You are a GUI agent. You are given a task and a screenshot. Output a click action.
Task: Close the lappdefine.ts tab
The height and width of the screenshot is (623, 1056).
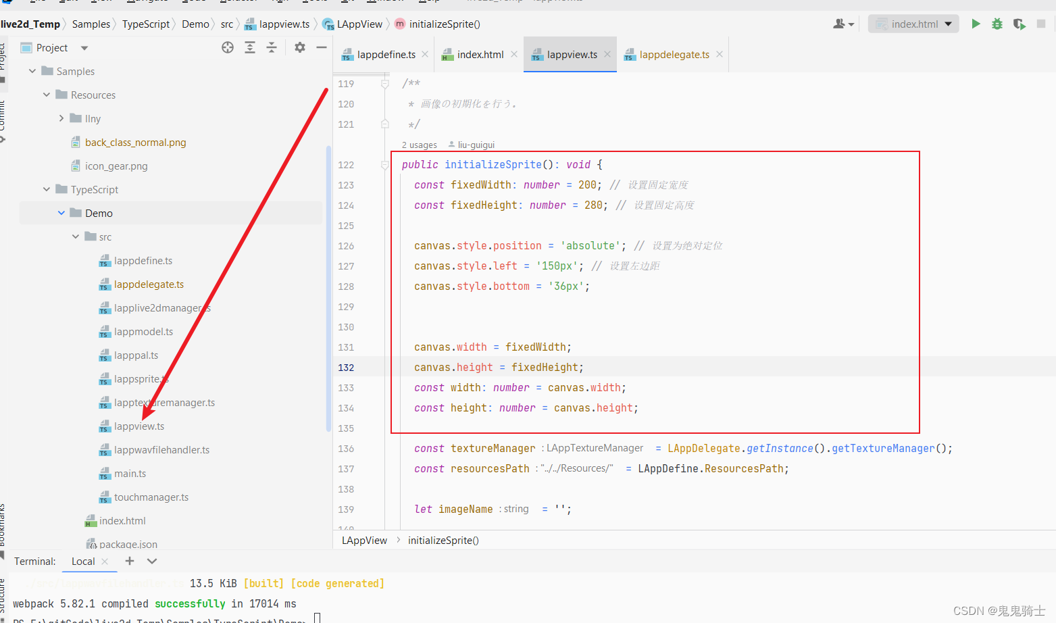[x=425, y=54]
